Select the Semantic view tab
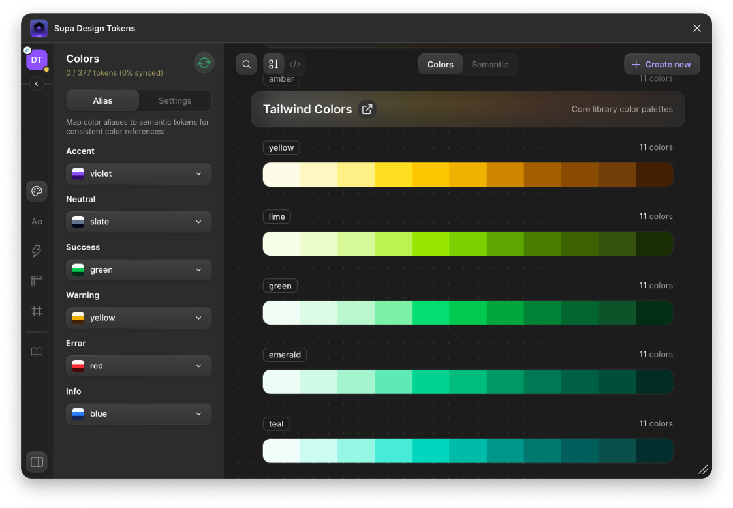This screenshot has width=733, height=508. (x=490, y=65)
